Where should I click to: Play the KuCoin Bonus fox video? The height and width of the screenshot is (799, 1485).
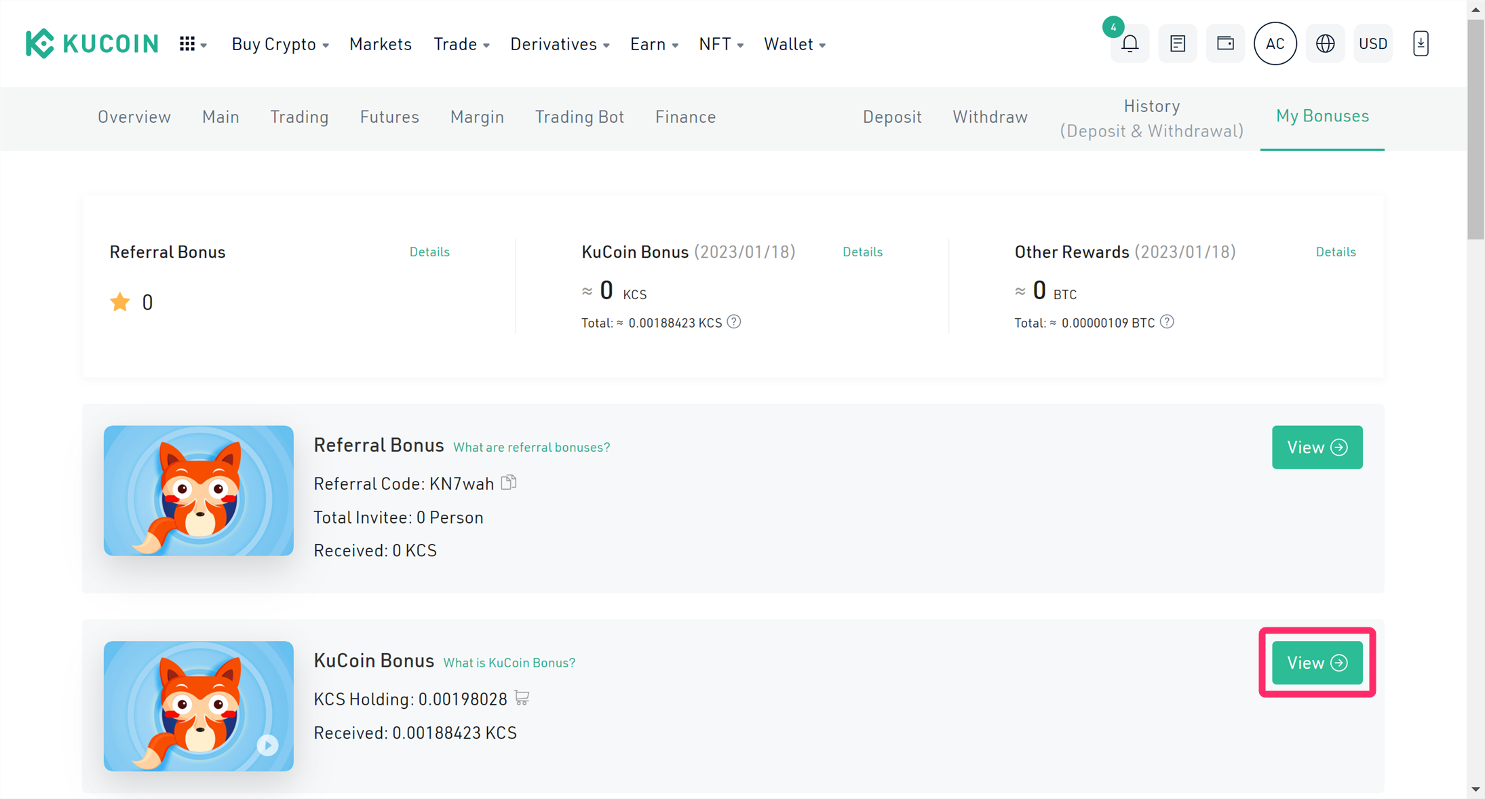(268, 745)
